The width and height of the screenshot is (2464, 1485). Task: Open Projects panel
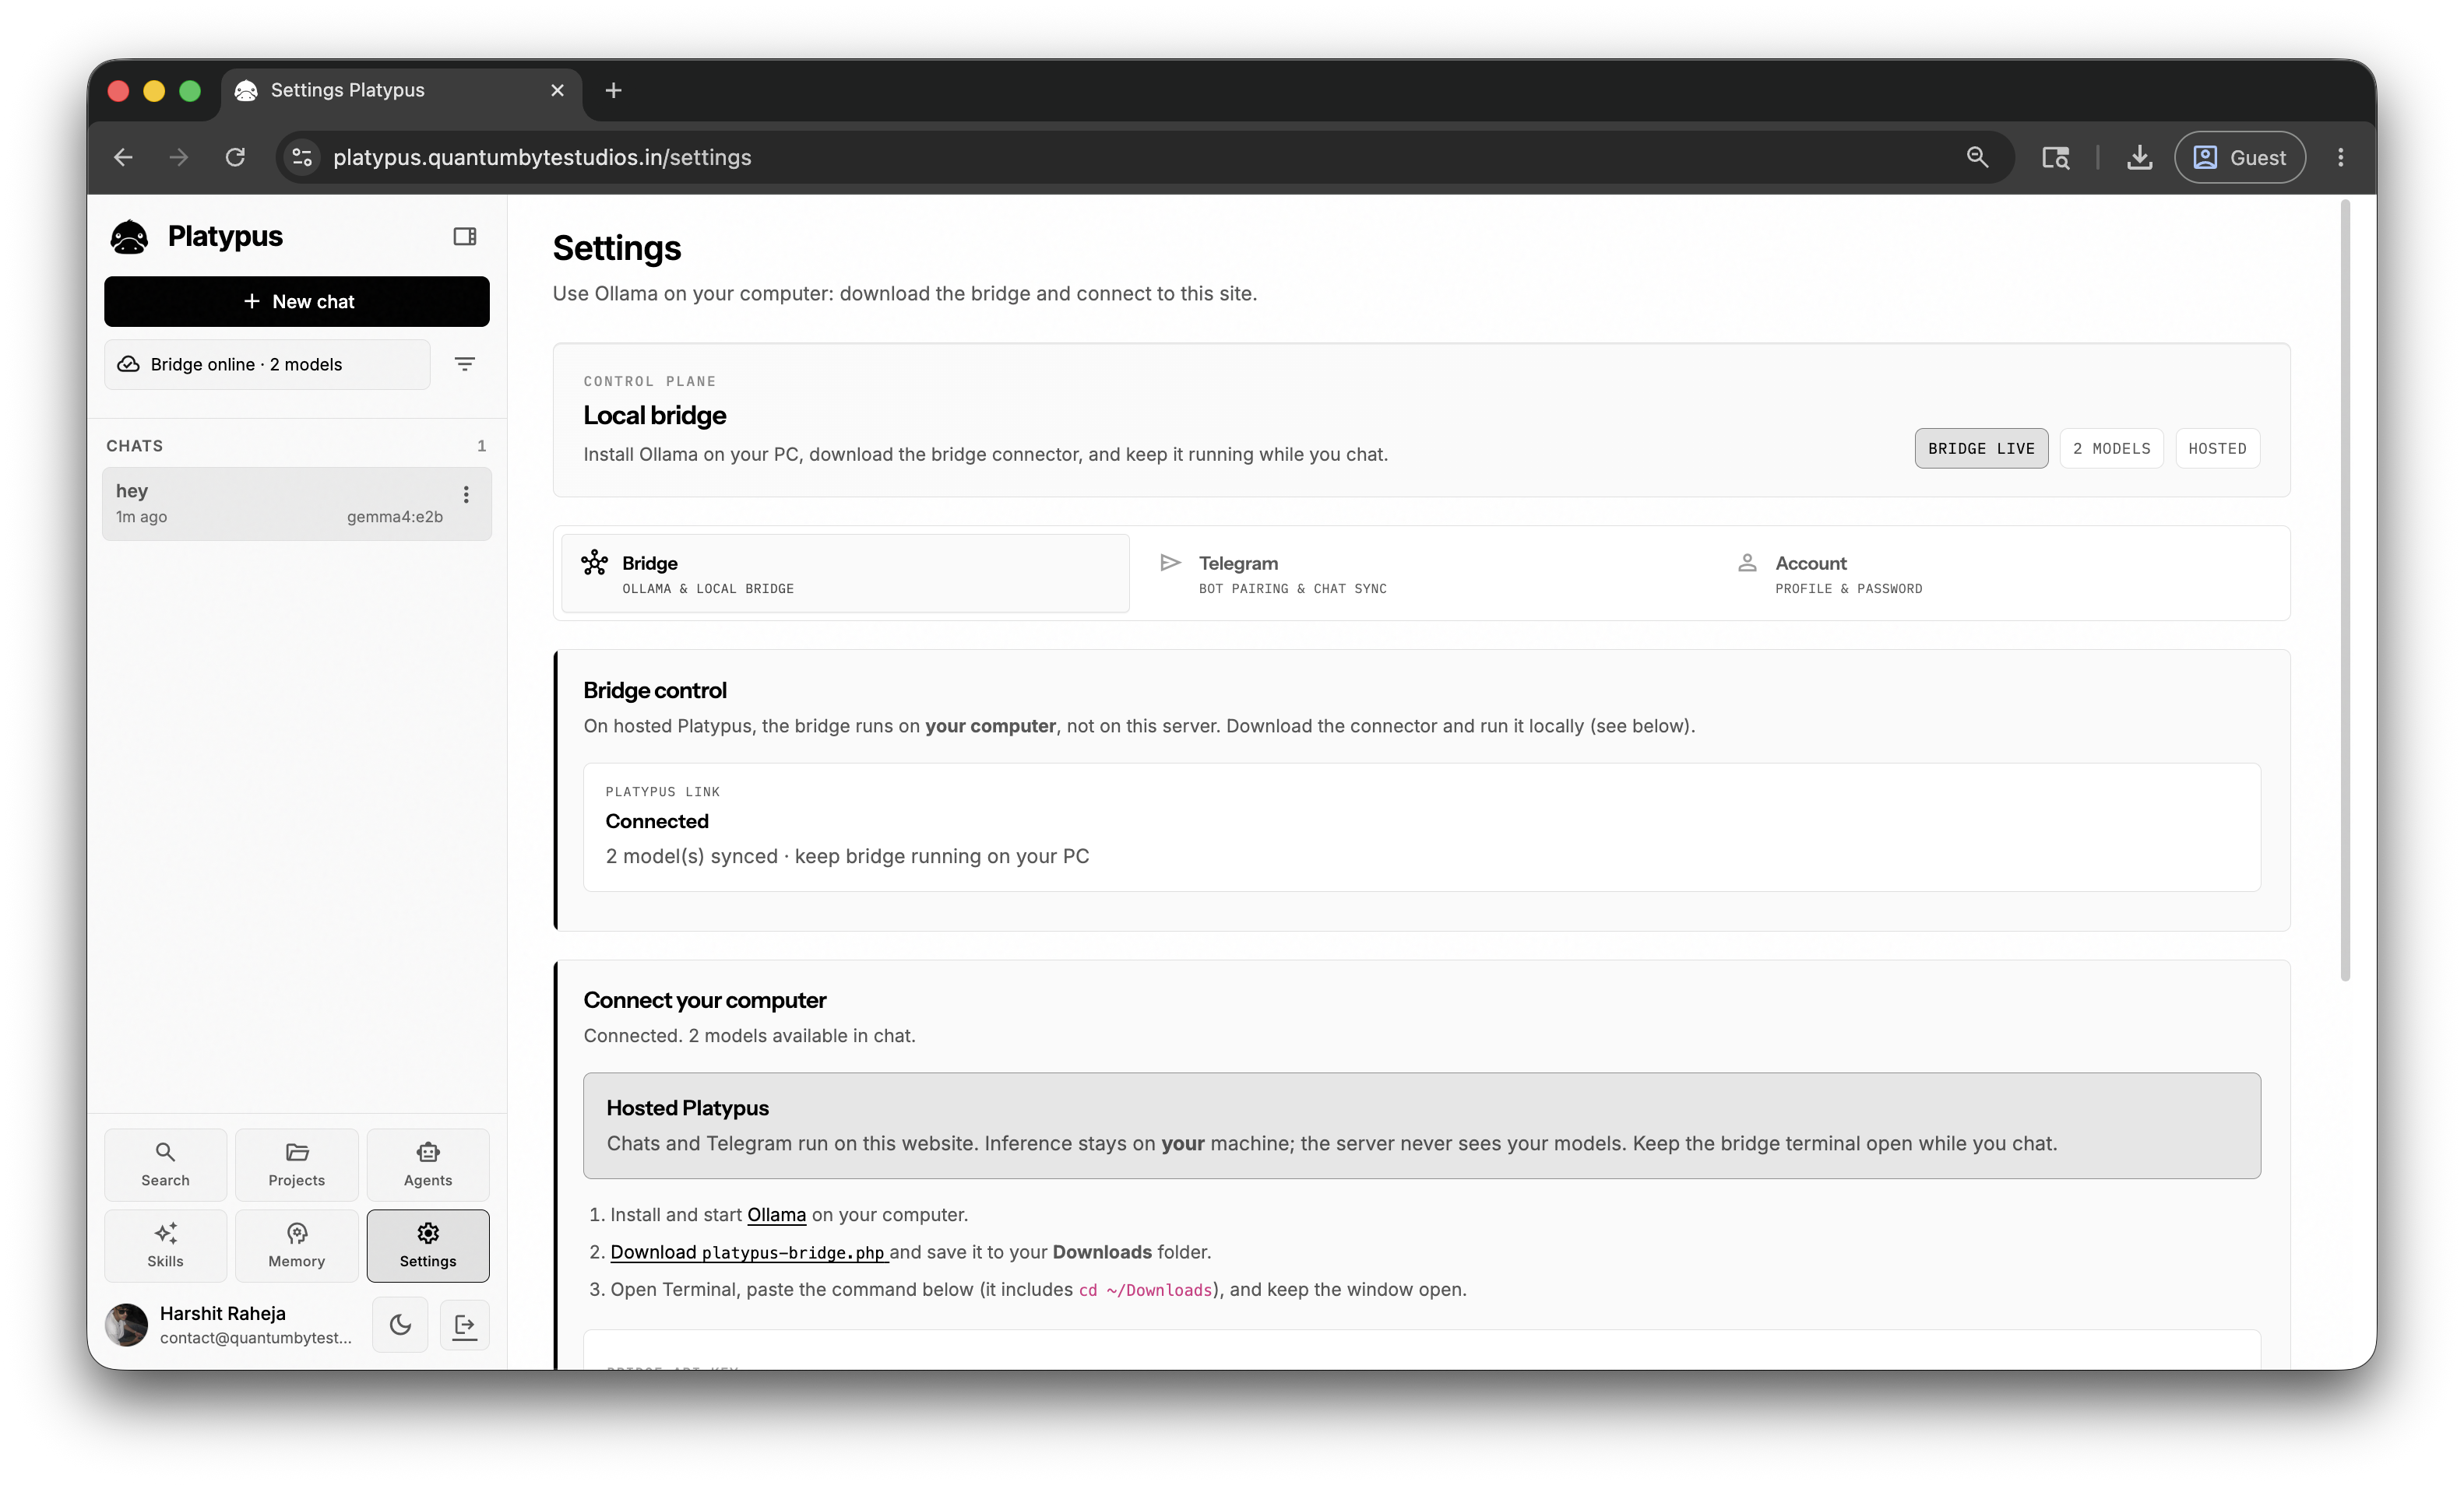pos(296,1164)
